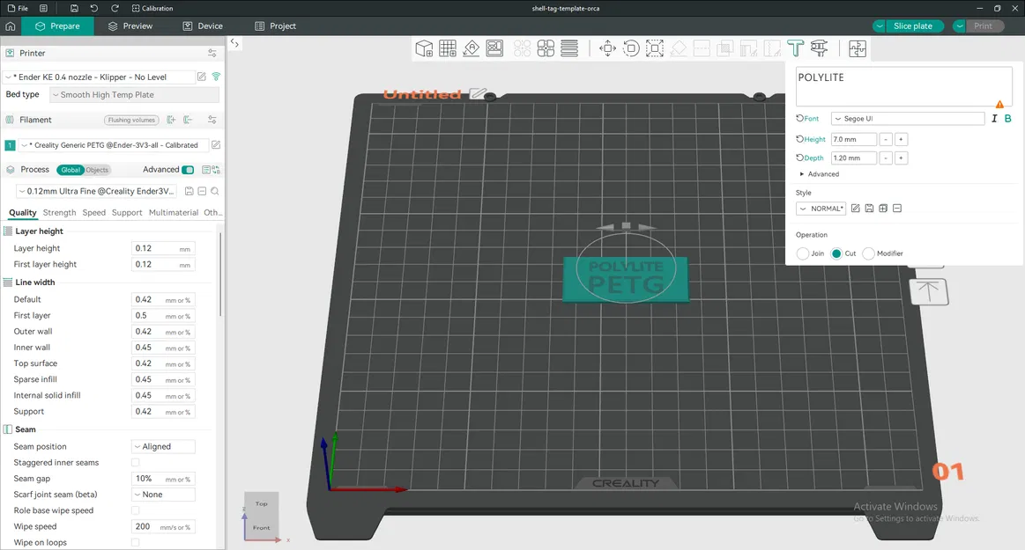This screenshot has width=1025, height=550.
Task: Select the Move gizmo tool
Action: pos(607,48)
